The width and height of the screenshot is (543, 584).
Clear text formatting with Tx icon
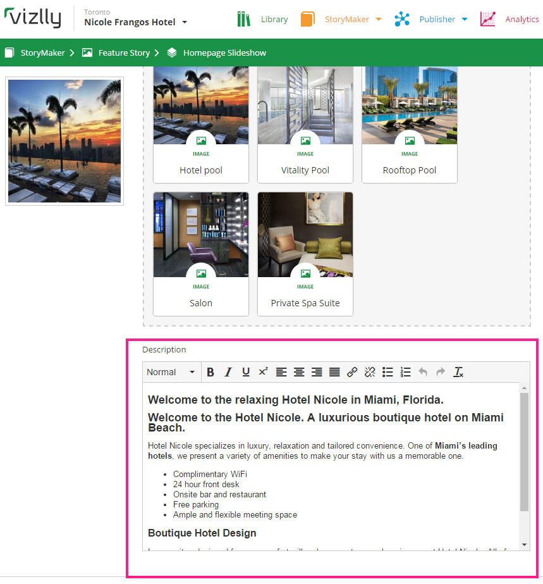click(x=458, y=371)
